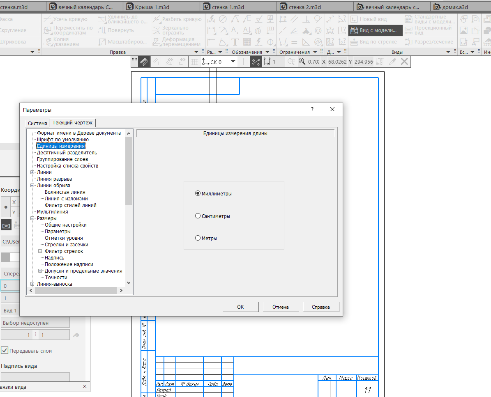The image size is (491, 397).
Task: Click the eyedropper icon in view toolbar
Action: [392, 62]
